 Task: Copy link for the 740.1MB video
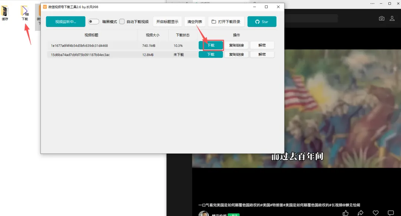(x=236, y=45)
